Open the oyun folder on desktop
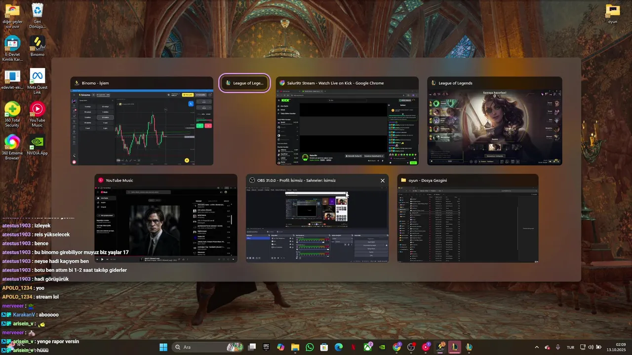This screenshot has width=632, height=355. point(613,14)
